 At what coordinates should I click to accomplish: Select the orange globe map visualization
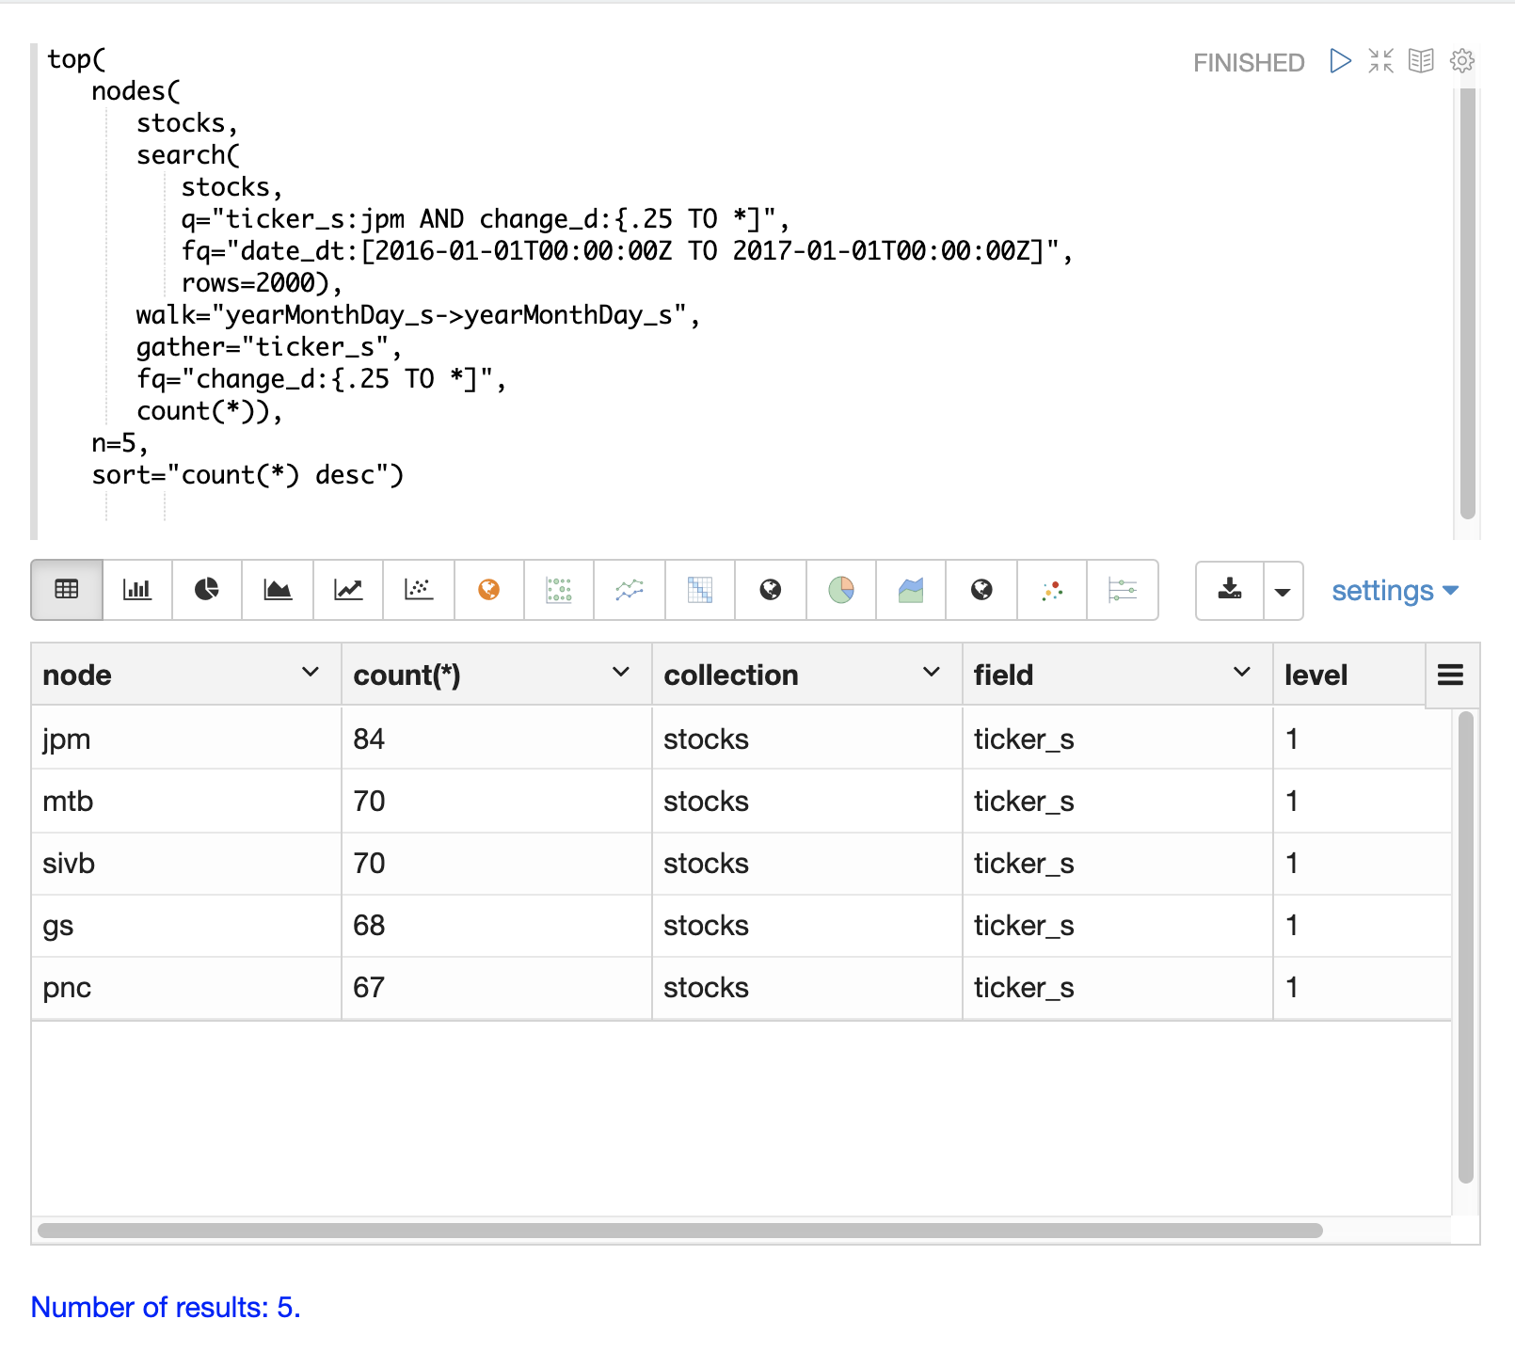tap(489, 590)
